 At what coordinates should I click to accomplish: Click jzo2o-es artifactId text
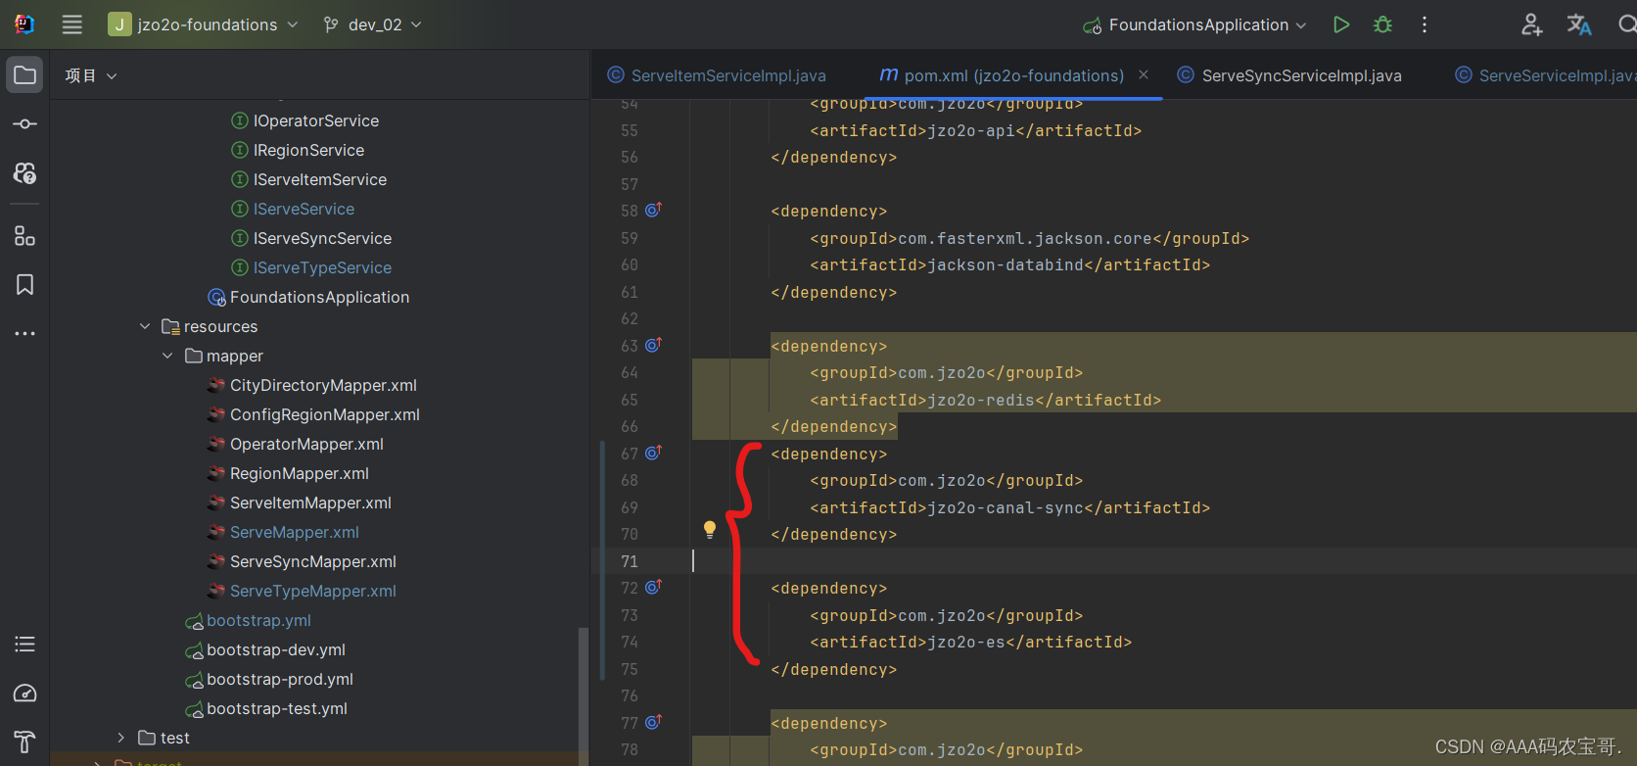(967, 642)
